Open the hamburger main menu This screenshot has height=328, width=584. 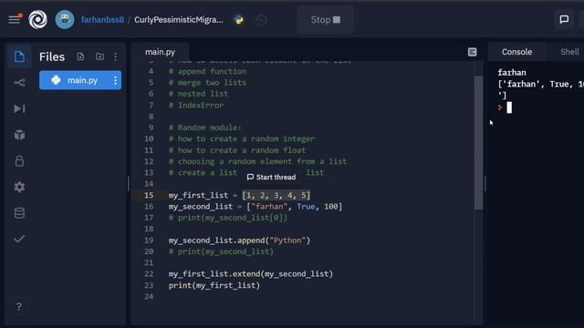[15, 19]
